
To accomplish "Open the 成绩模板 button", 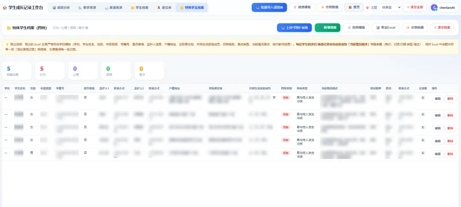I will click(302, 7).
